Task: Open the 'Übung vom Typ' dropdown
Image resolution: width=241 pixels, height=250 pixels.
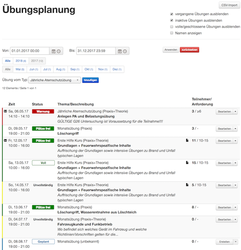Action: (x=54, y=80)
